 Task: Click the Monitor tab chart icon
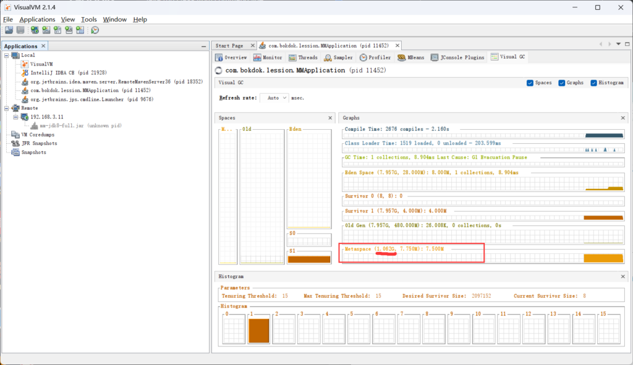[x=257, y=57]
